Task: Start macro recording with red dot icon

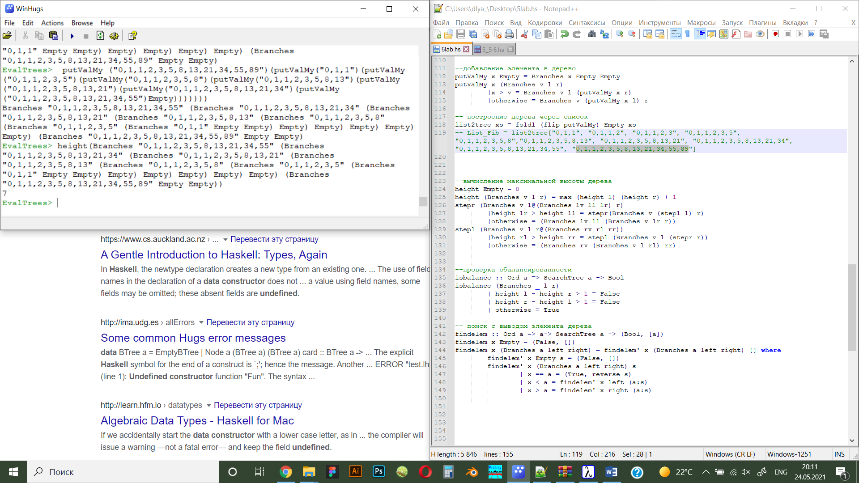Action: 776,34
